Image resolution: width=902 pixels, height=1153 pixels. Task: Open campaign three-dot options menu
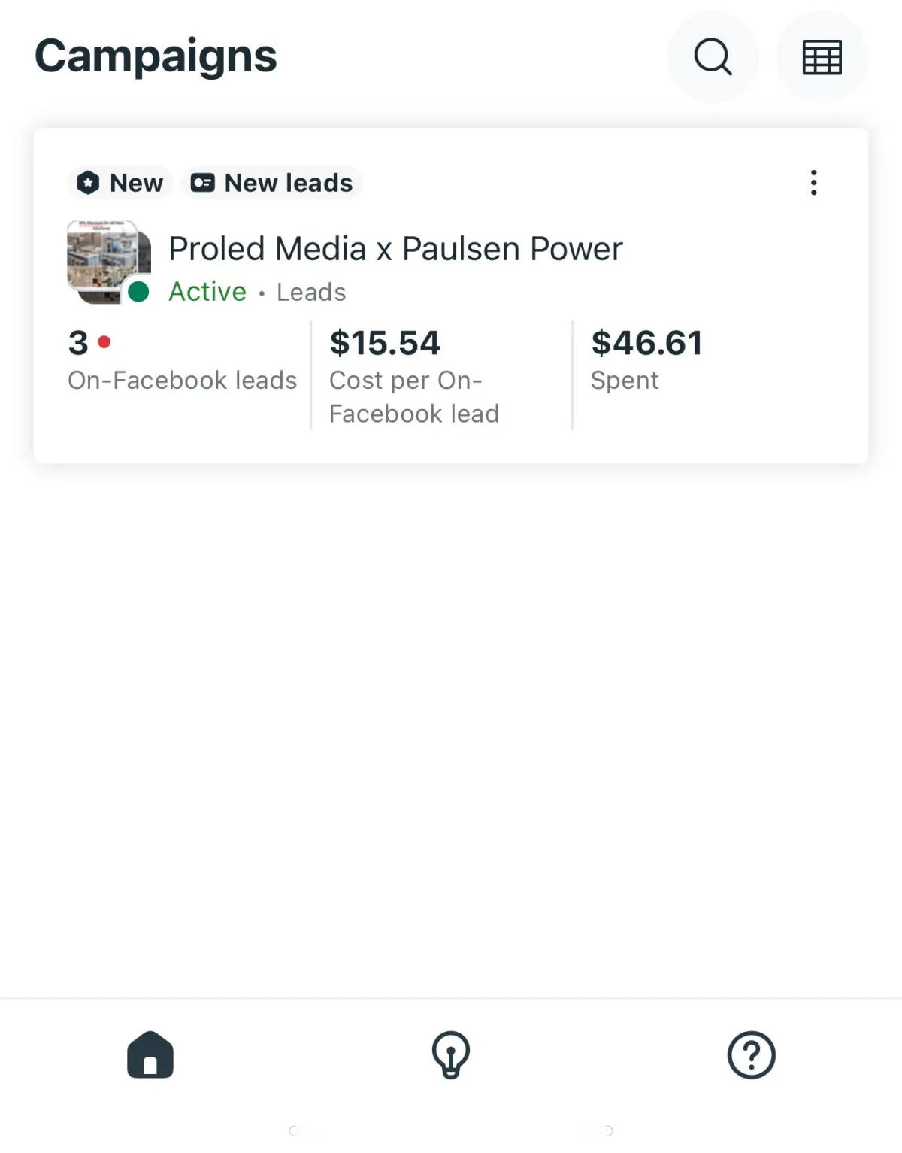813,183
